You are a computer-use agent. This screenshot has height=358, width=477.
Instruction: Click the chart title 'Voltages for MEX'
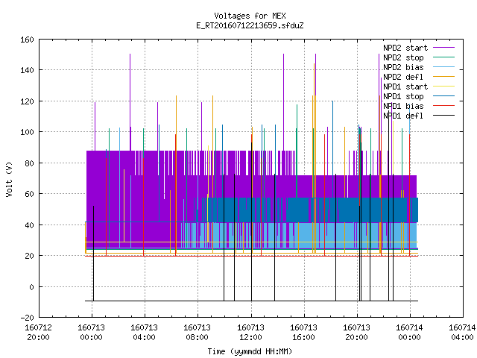click(250, 16)
